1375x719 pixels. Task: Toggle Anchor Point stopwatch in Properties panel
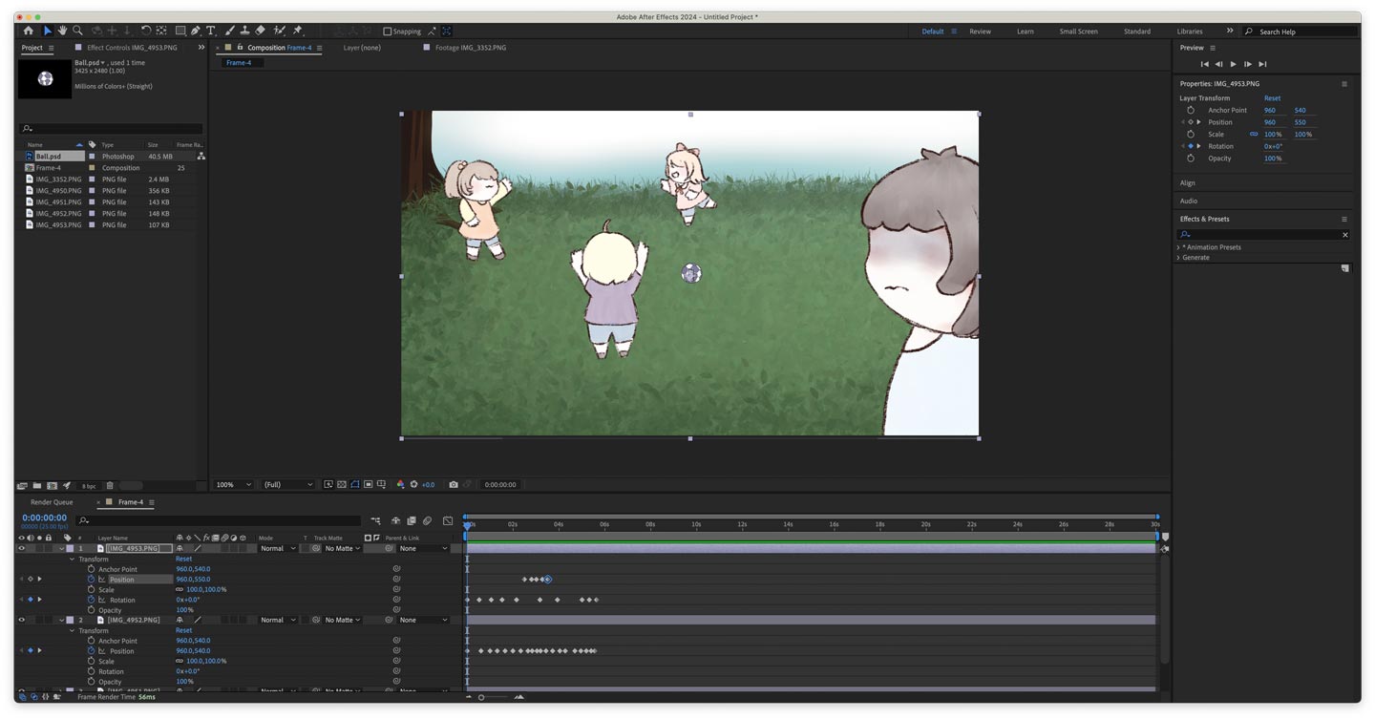(x=1191, y=110)
